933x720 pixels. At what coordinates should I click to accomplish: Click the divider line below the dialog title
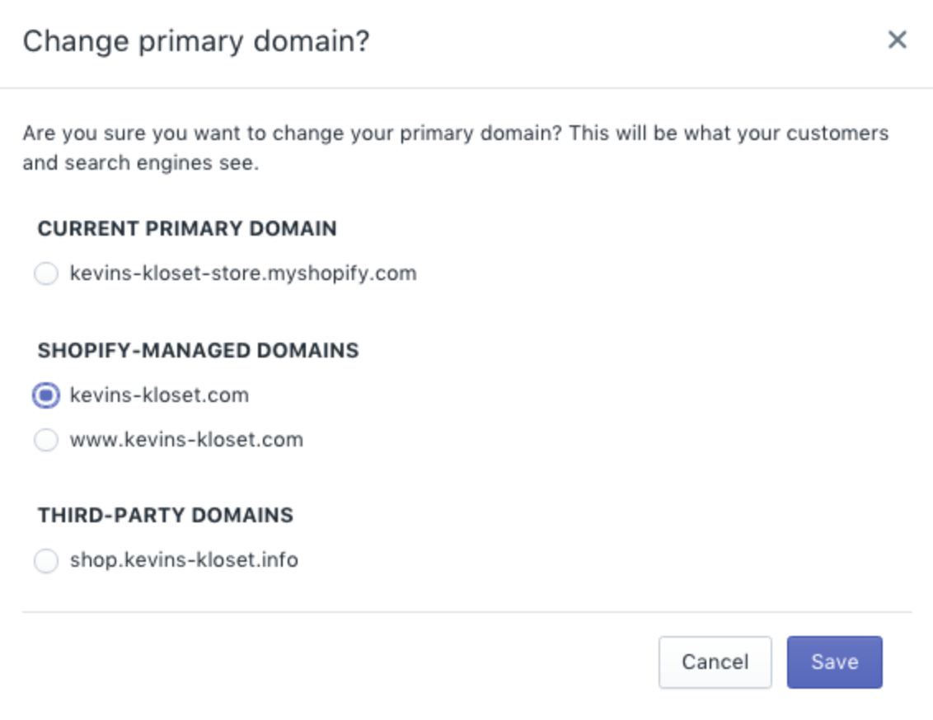[x=466, y=88]
